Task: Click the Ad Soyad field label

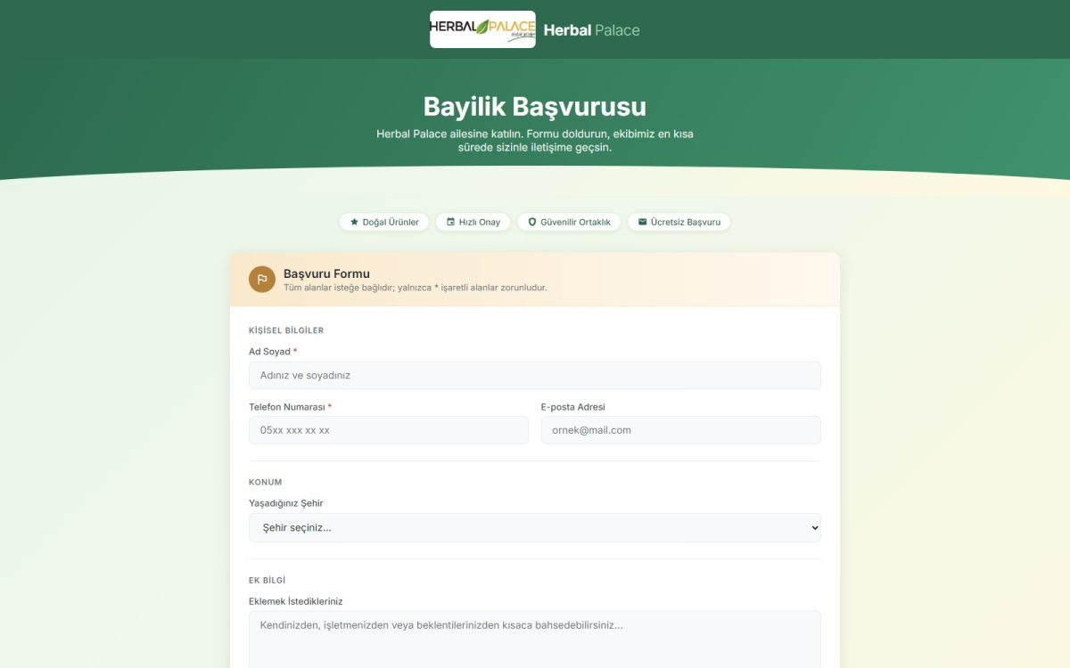Action: [273, 352]
